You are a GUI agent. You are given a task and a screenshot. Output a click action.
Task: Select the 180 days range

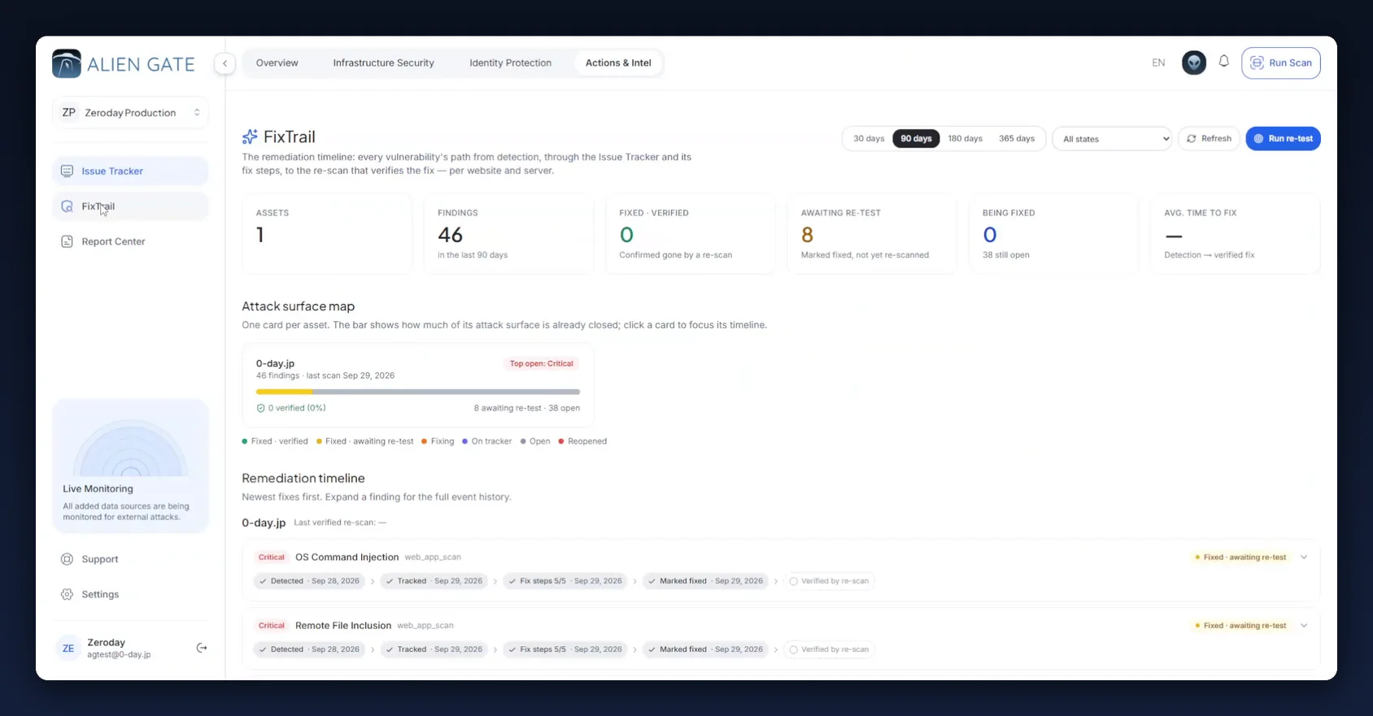coord(965,139)
